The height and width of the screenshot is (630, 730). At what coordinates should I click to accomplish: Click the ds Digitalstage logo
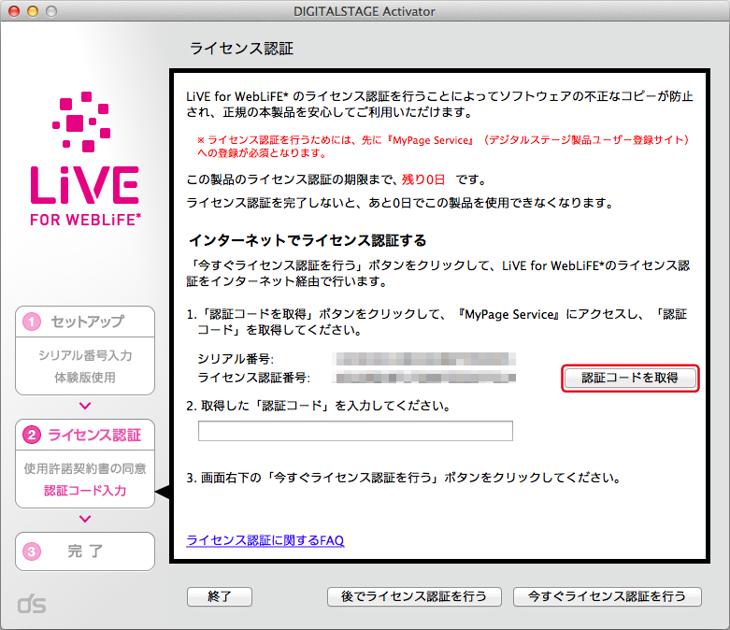(x=32, y=604)
